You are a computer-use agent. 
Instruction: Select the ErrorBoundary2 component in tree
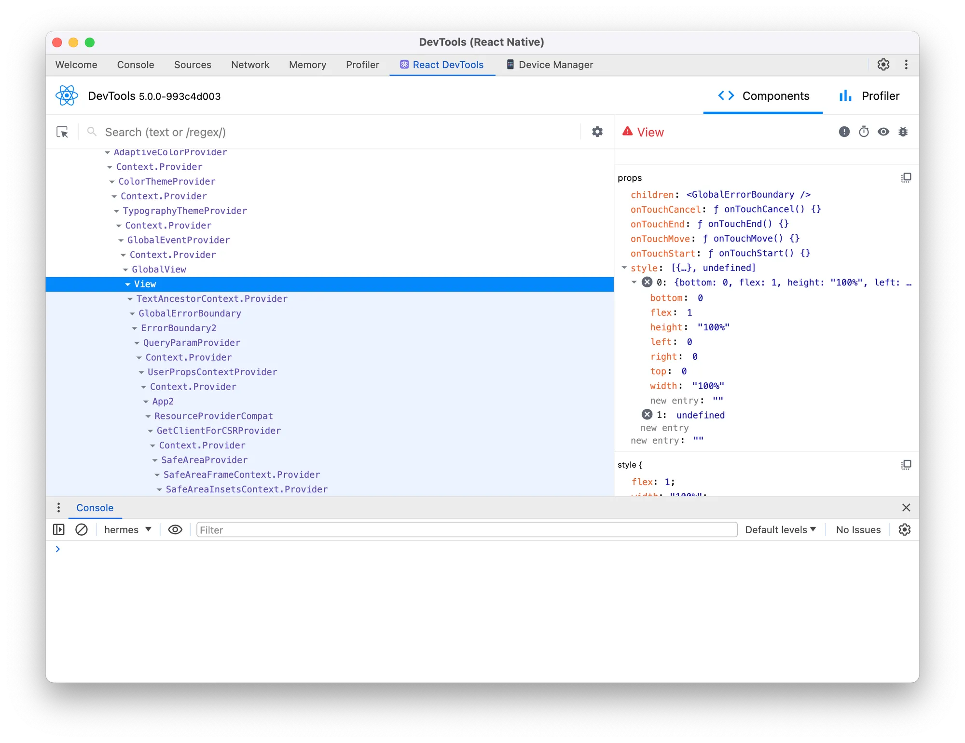pyautogui.click(x=179, y=328)
